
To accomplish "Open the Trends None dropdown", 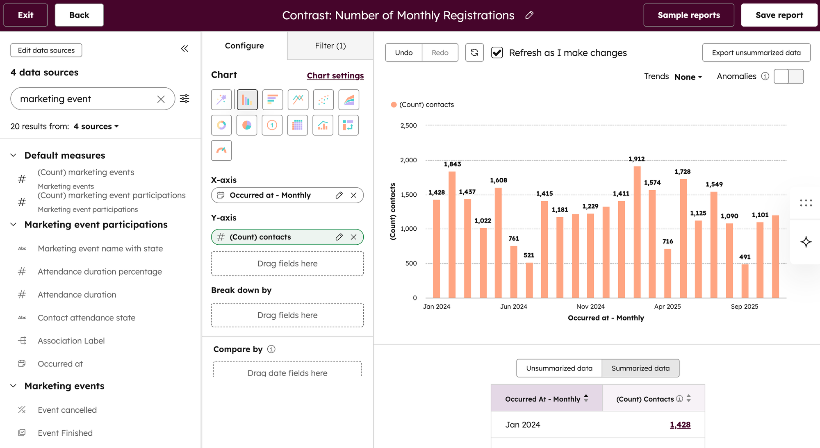I will click(x=688, y=77).
